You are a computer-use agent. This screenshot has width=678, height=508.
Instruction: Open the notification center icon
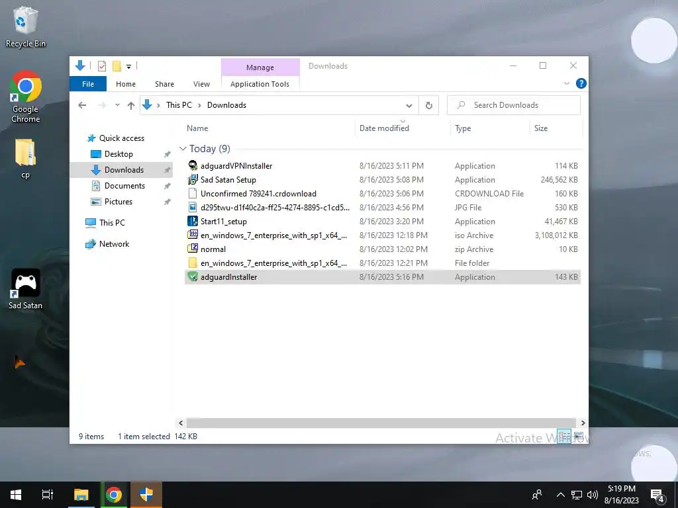pyautogui.click(x=657, y=495)
